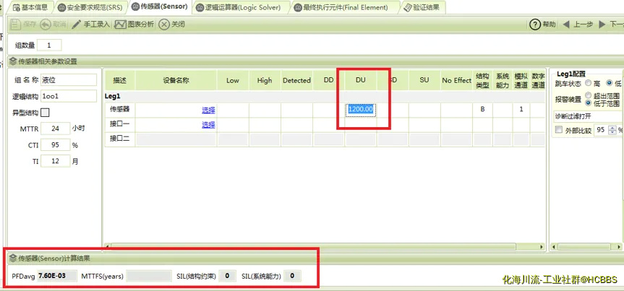The width and height of the screenshot is (624, 291).
Task: Click the 结构类型 column header
Action: pyautogui.click(x=482, y=80)
